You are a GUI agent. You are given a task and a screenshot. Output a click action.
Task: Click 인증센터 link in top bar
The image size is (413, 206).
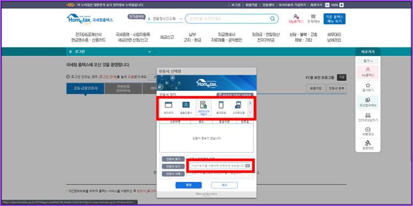[268, 5]
